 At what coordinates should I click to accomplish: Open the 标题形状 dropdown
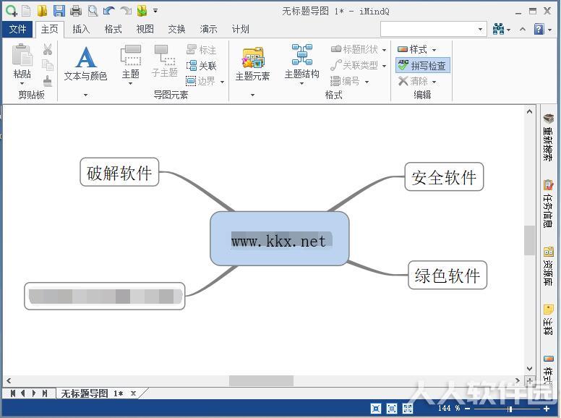(384, 50)
